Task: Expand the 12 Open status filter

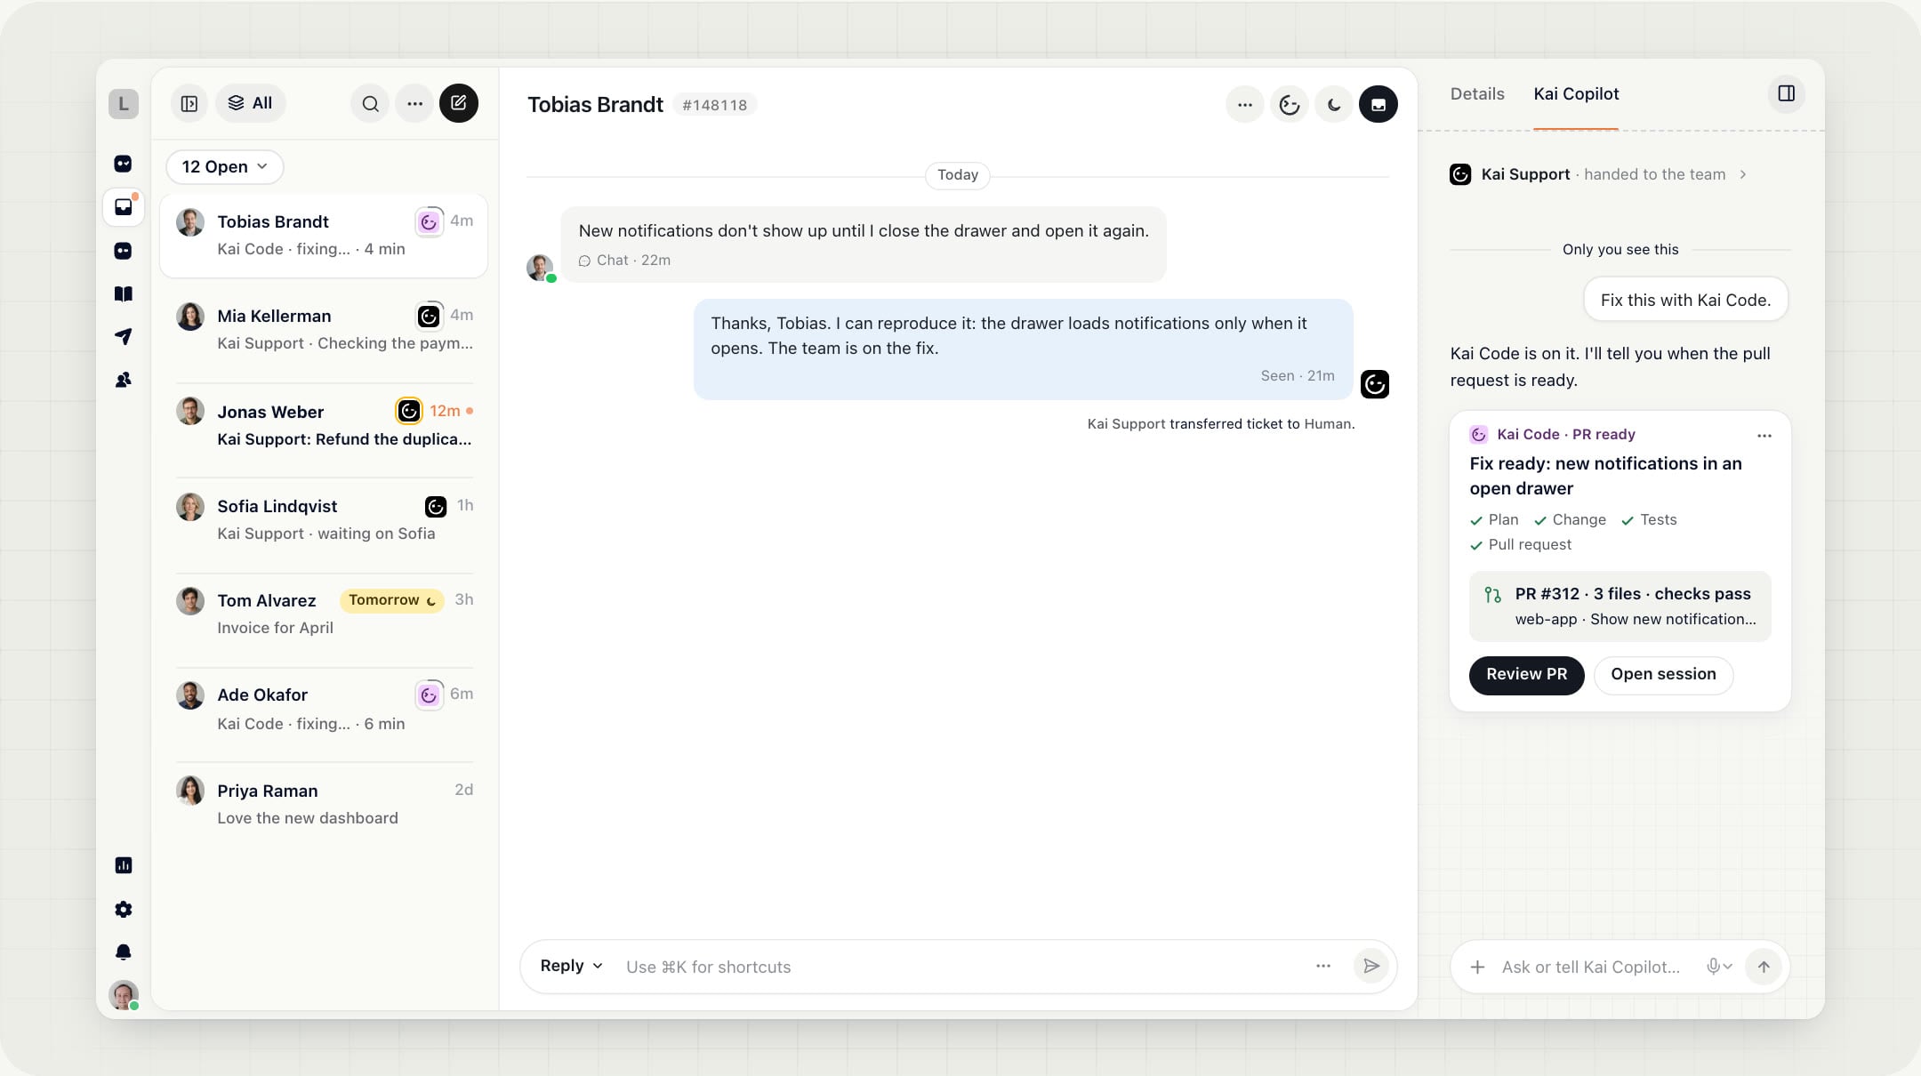Action: click(225, 167)
